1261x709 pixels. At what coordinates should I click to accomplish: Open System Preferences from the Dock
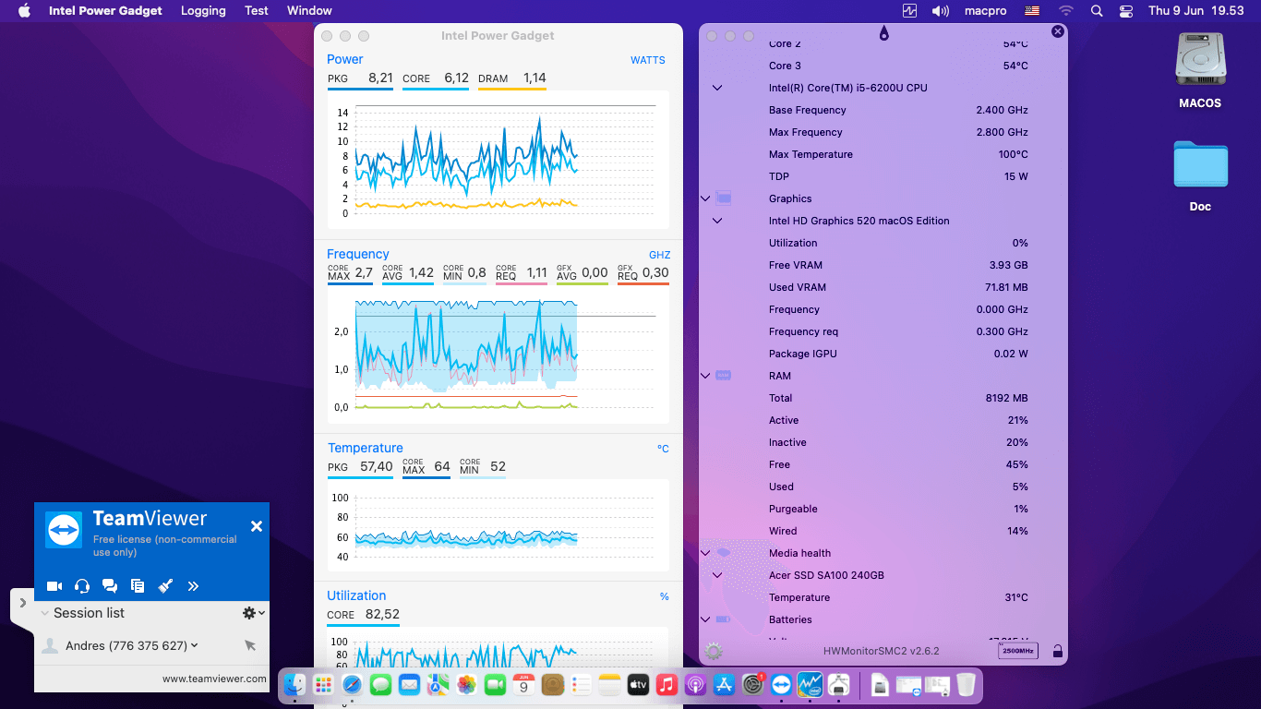tap(752, 684)
